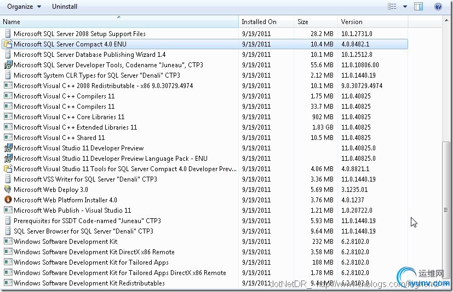Select "Microsoft Visual Studio 11 Developer Preview" name text
The height and width of the screenshot is (292, 453).
pos(78,148)
